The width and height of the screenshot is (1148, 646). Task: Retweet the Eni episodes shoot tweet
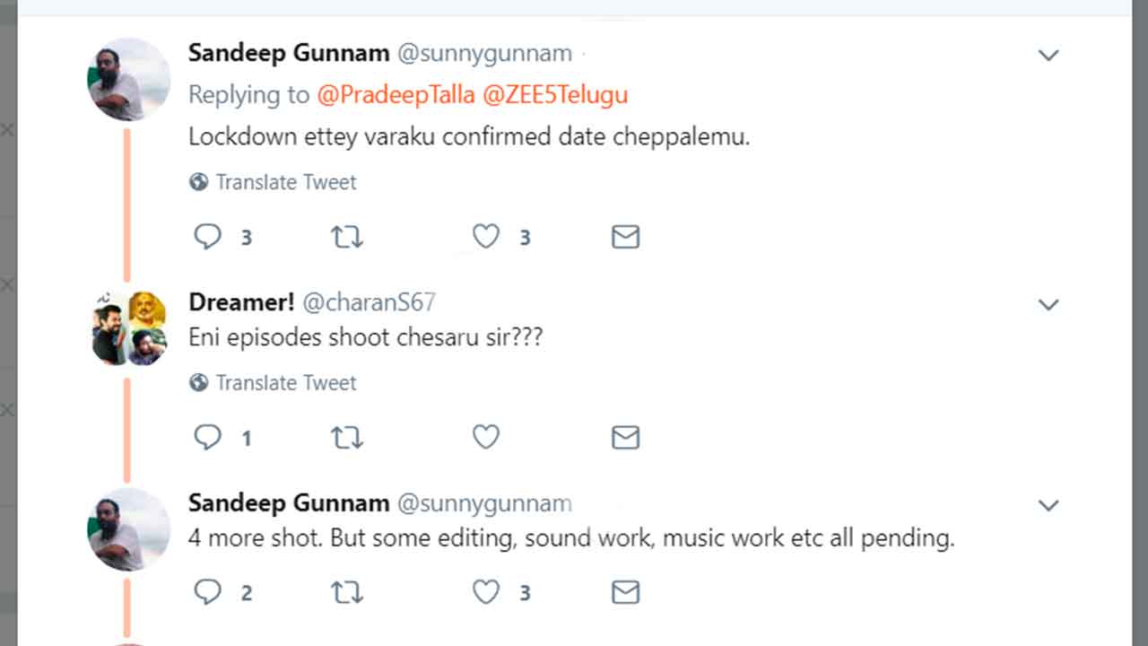click(347, 437)
